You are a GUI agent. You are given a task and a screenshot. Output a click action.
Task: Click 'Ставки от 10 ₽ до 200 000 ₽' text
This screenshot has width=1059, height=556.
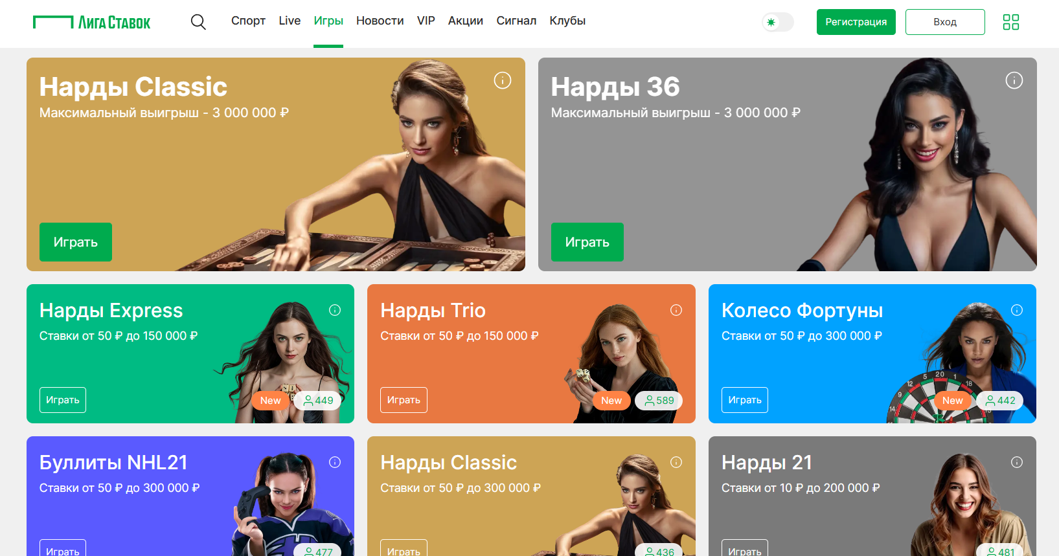(x=801, y=488)
